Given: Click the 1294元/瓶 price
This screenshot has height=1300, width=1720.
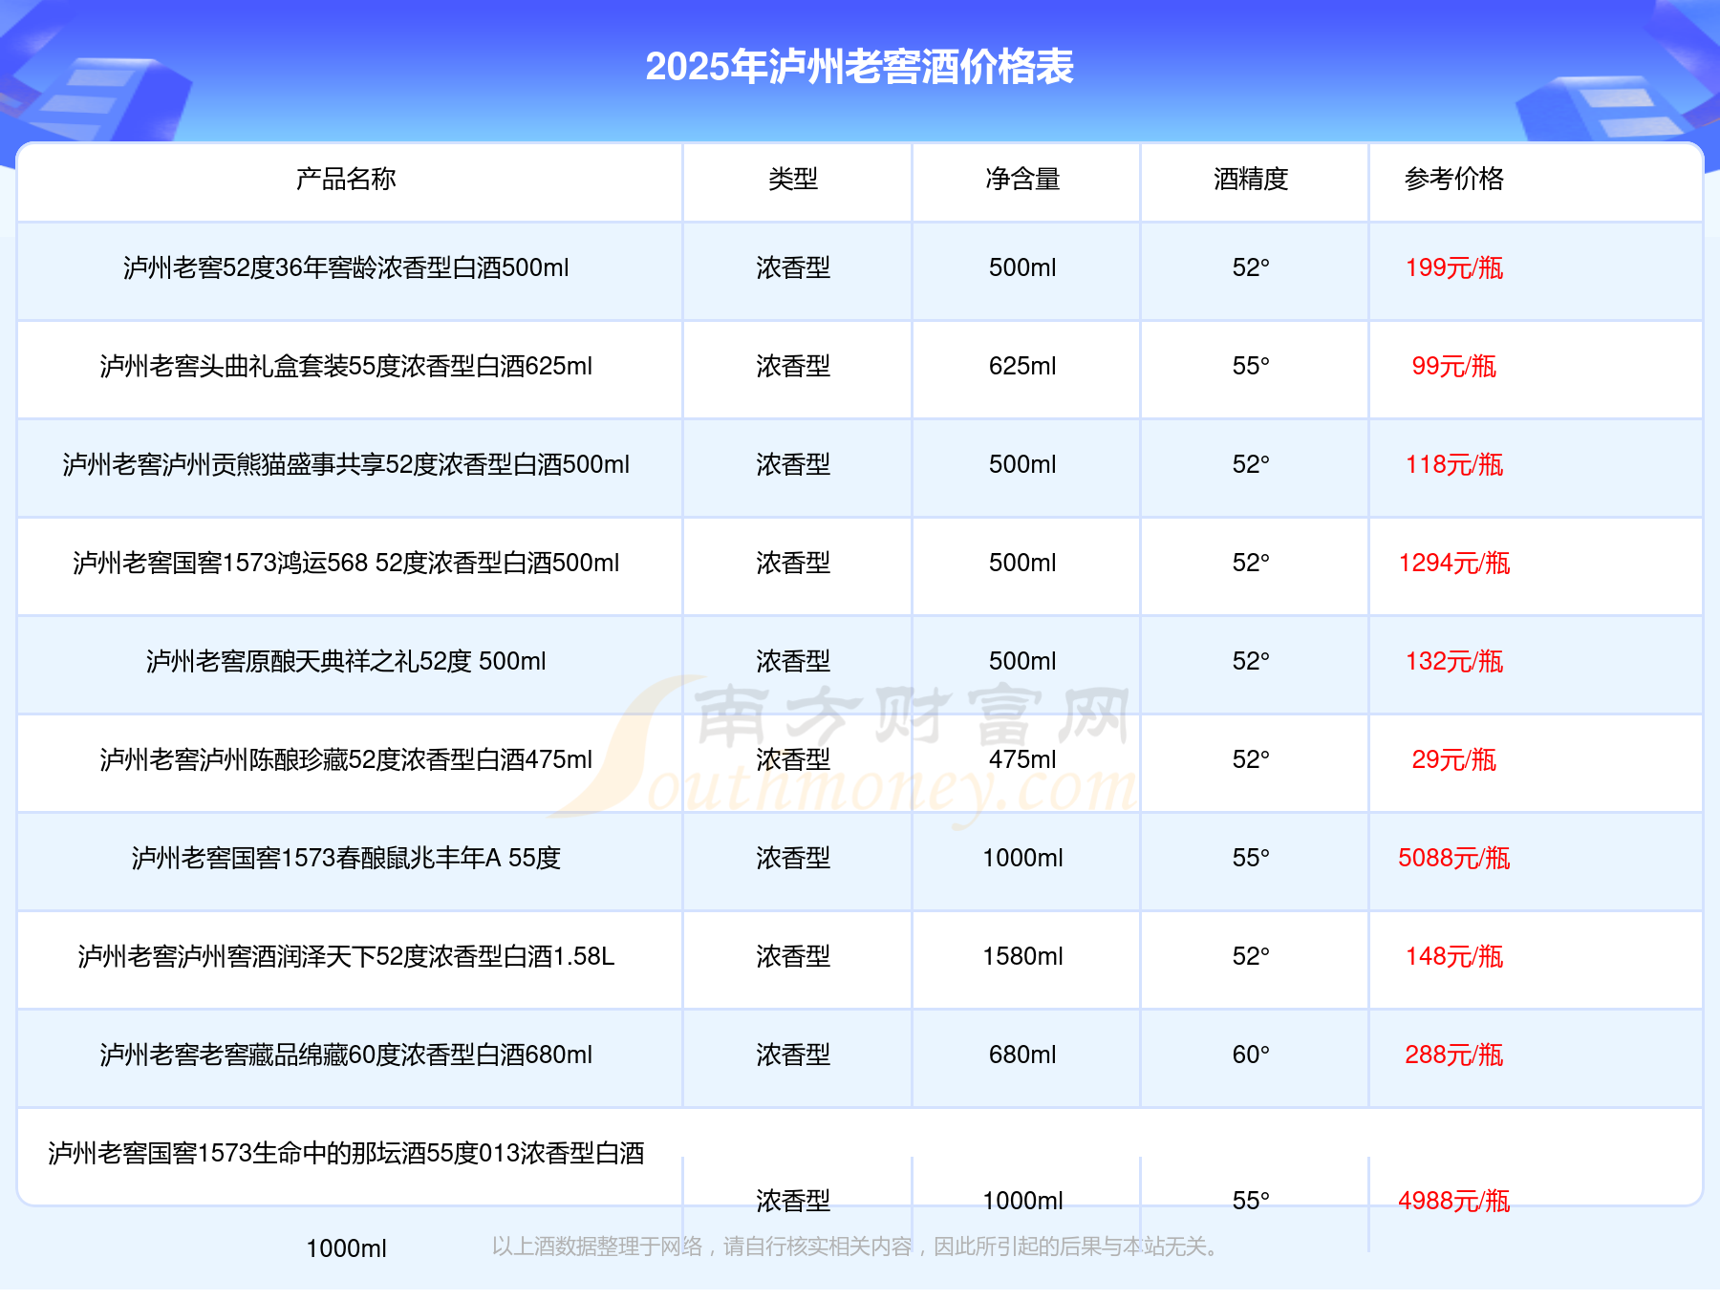Looking at the screenshot, I should tap(1454, 564).
